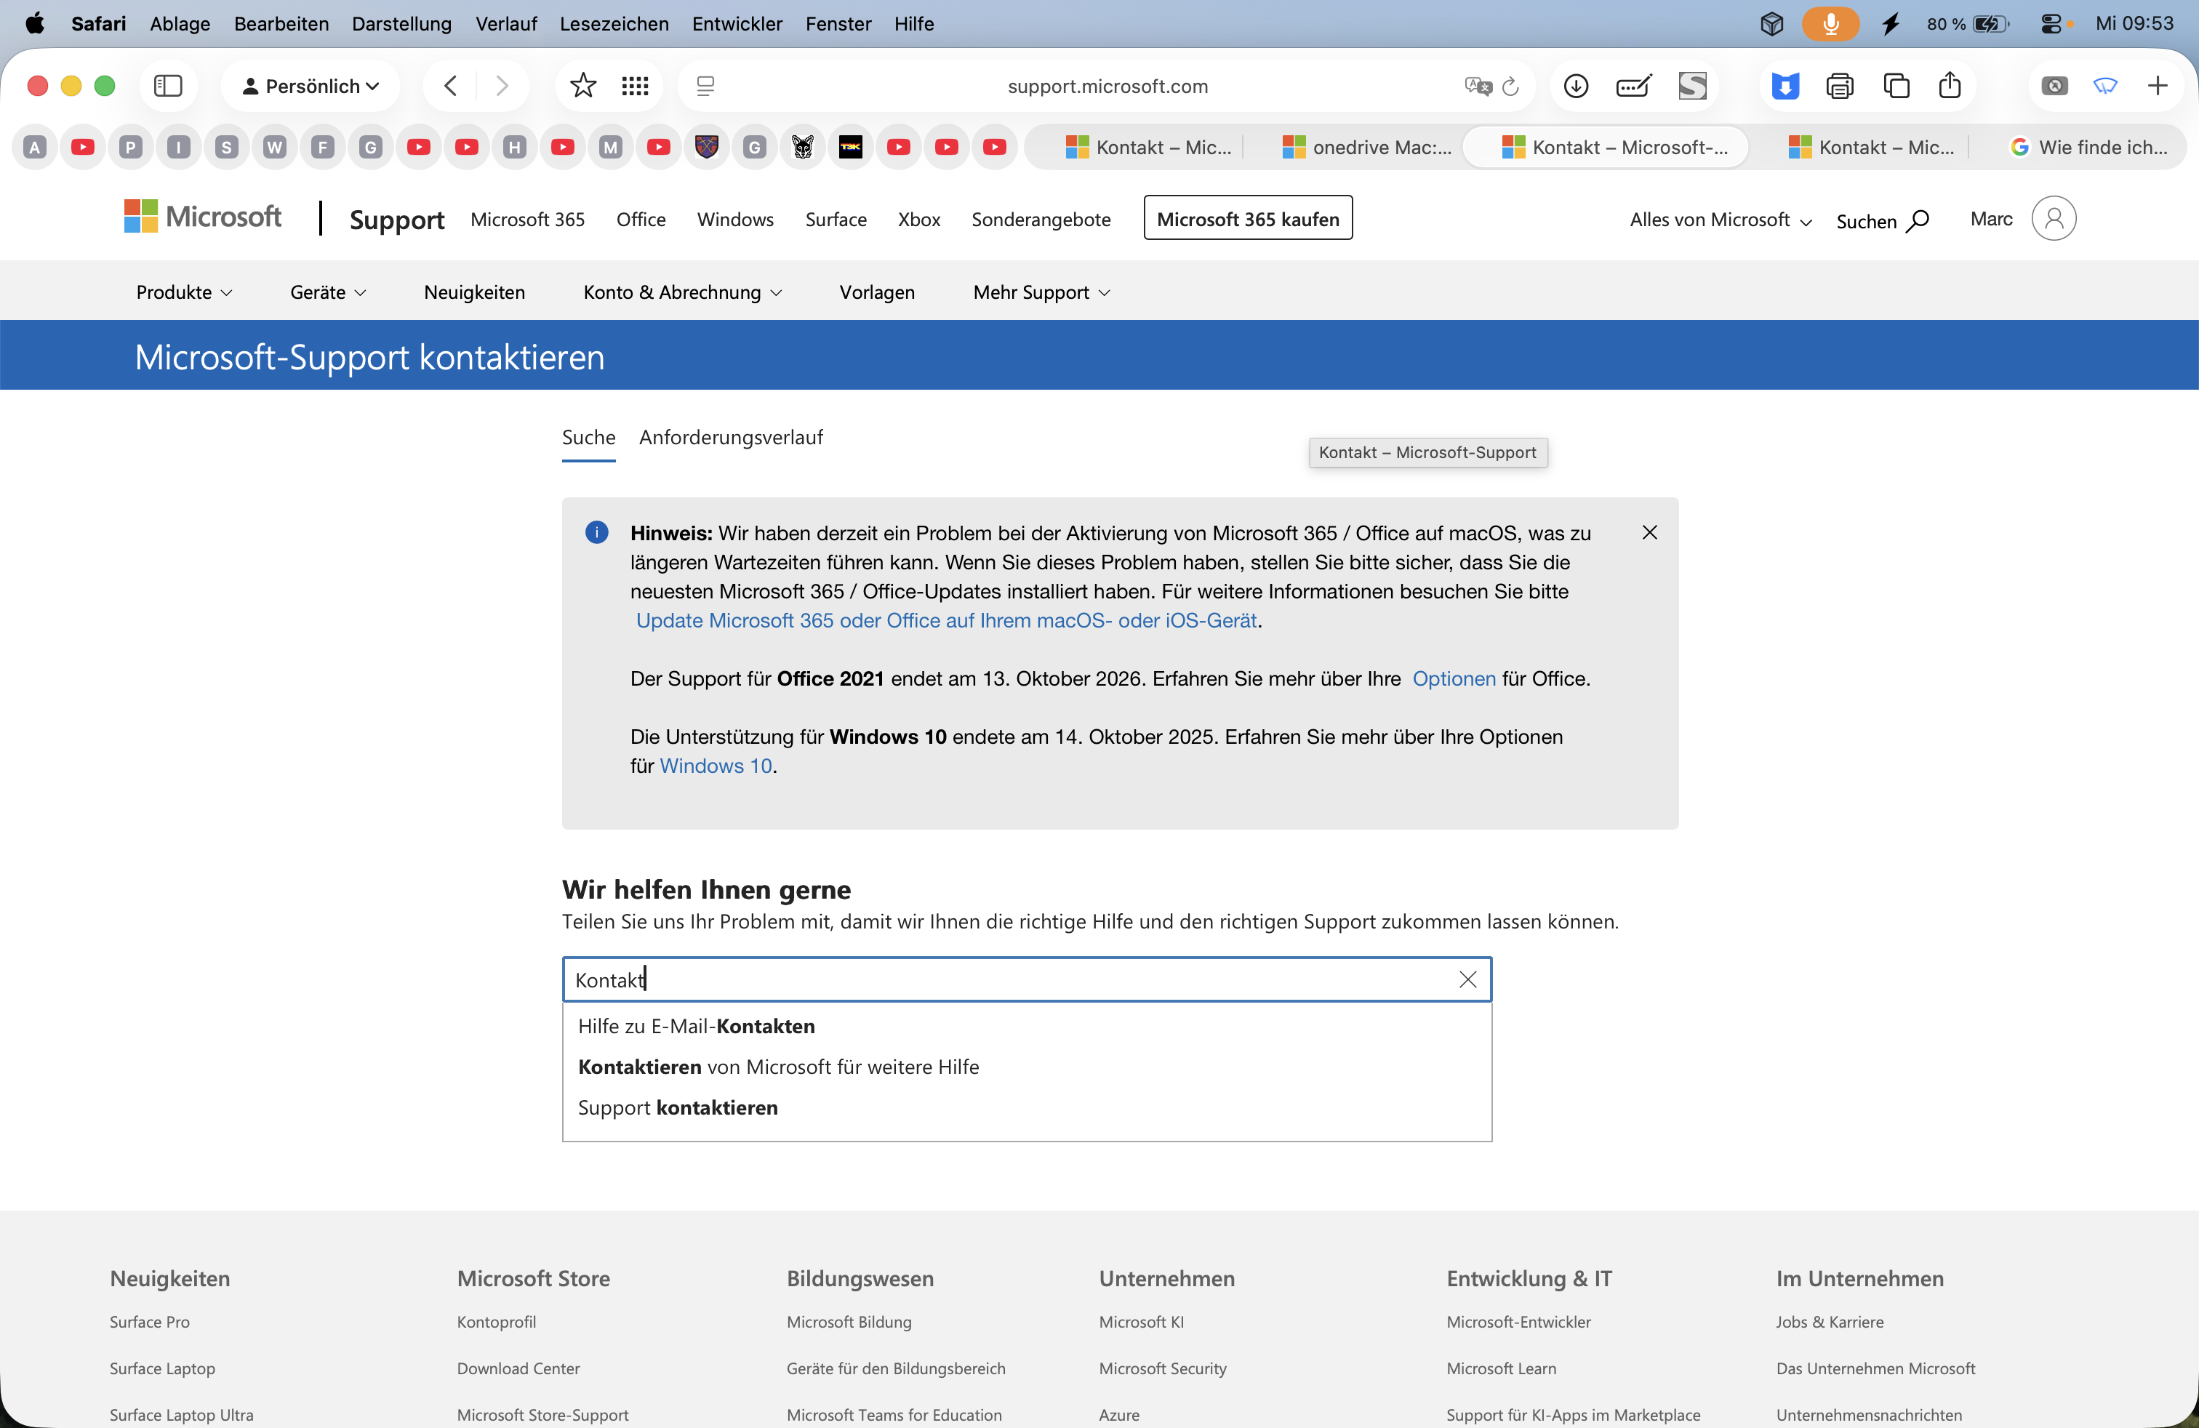Open Alles von Microsoft dropdown
This screenshot has height=1428, width=2199.
[x=1721, y=220]
